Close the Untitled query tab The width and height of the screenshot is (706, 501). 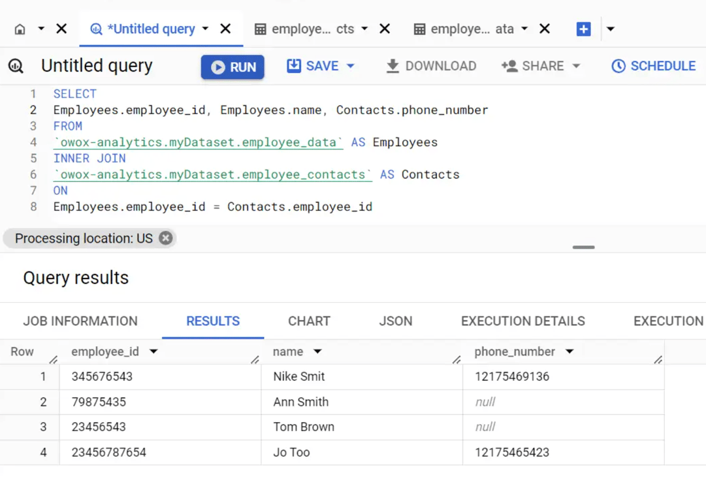[x=225, y=29]
